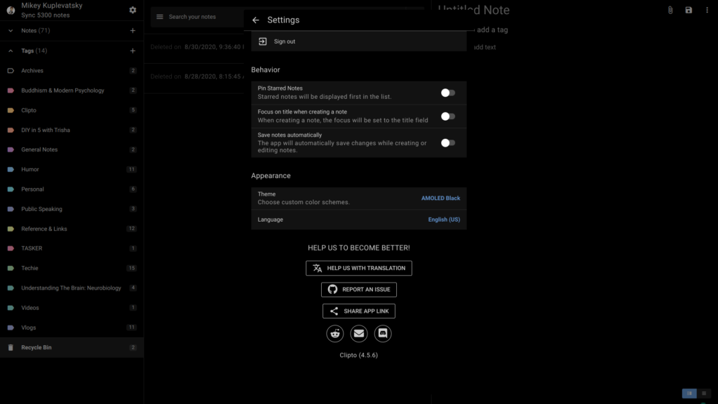Open DIY in 5 with Trisha tag
This screenshot has height=404, width=718.
(x=72, y=130)
